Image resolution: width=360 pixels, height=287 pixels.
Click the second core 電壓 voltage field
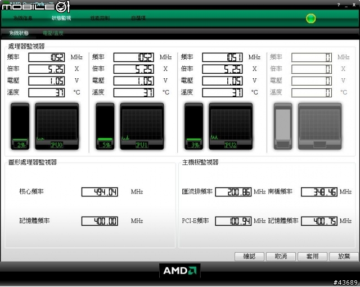coord(134,81)
